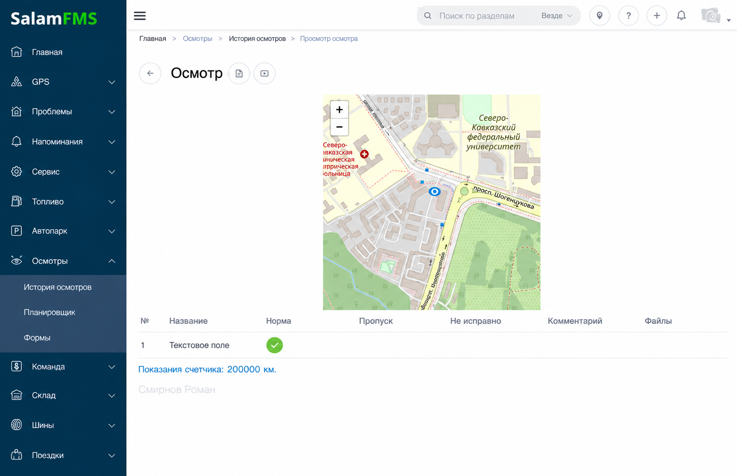737x476 pixels.
Task: Click the hospital red cross marker on map
Action: click(x=364, y=154)
